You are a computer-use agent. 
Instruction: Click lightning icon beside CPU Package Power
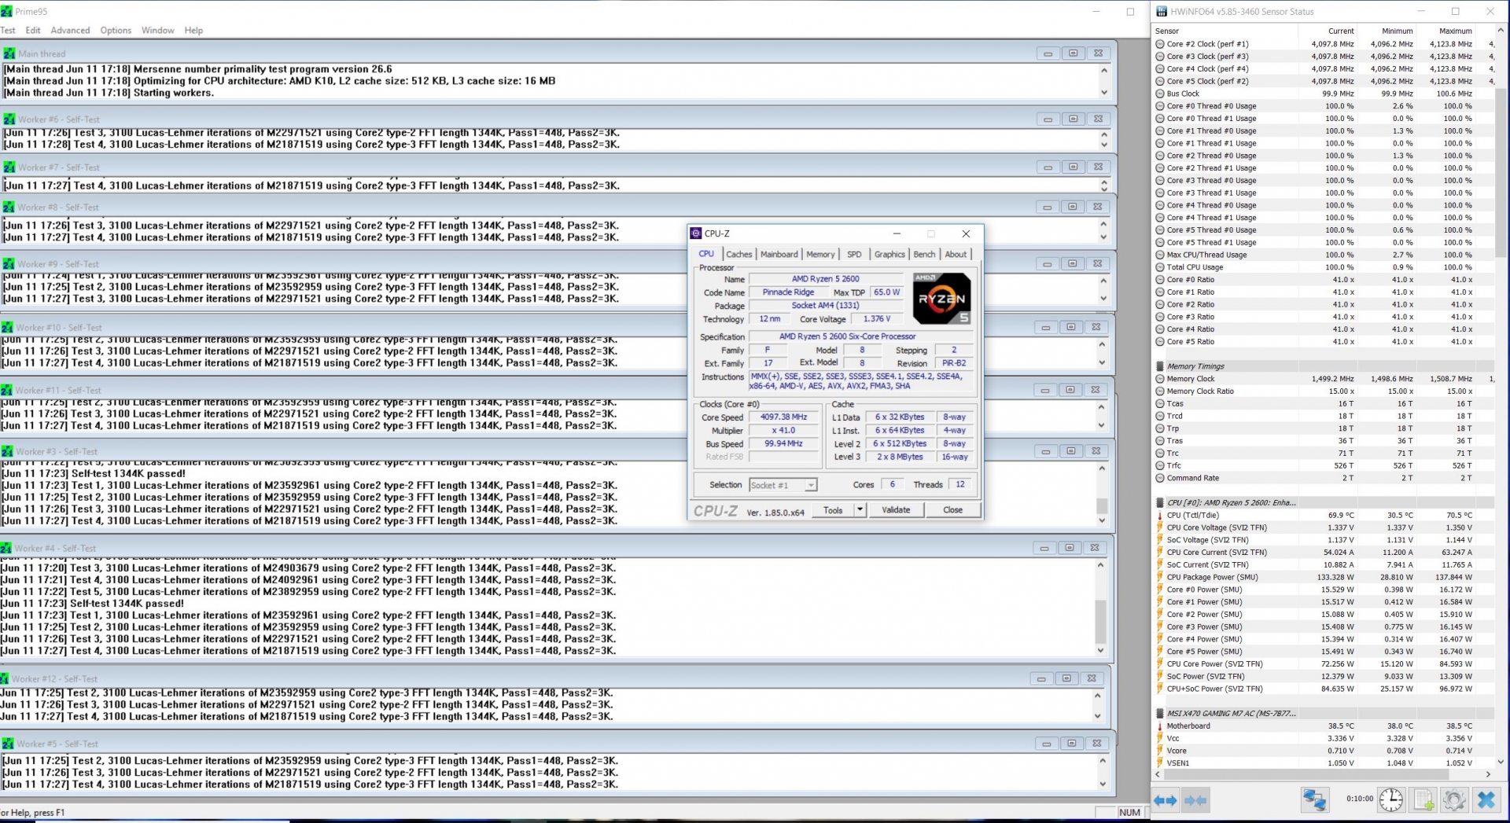click(x=1160, y=577)
